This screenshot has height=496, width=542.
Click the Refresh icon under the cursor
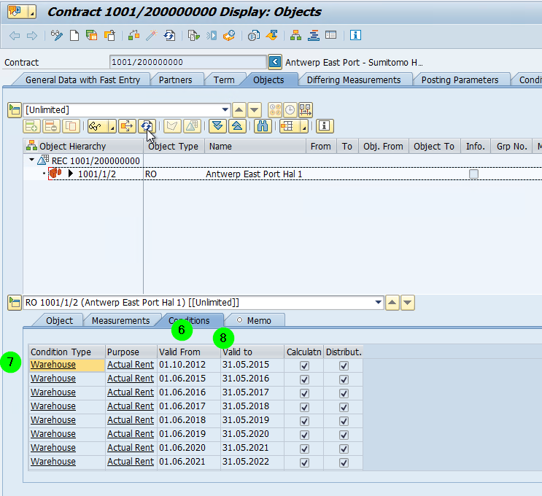click(147, 126)
